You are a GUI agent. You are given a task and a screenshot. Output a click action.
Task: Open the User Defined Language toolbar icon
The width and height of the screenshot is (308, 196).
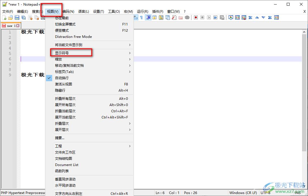coord(154,18)
